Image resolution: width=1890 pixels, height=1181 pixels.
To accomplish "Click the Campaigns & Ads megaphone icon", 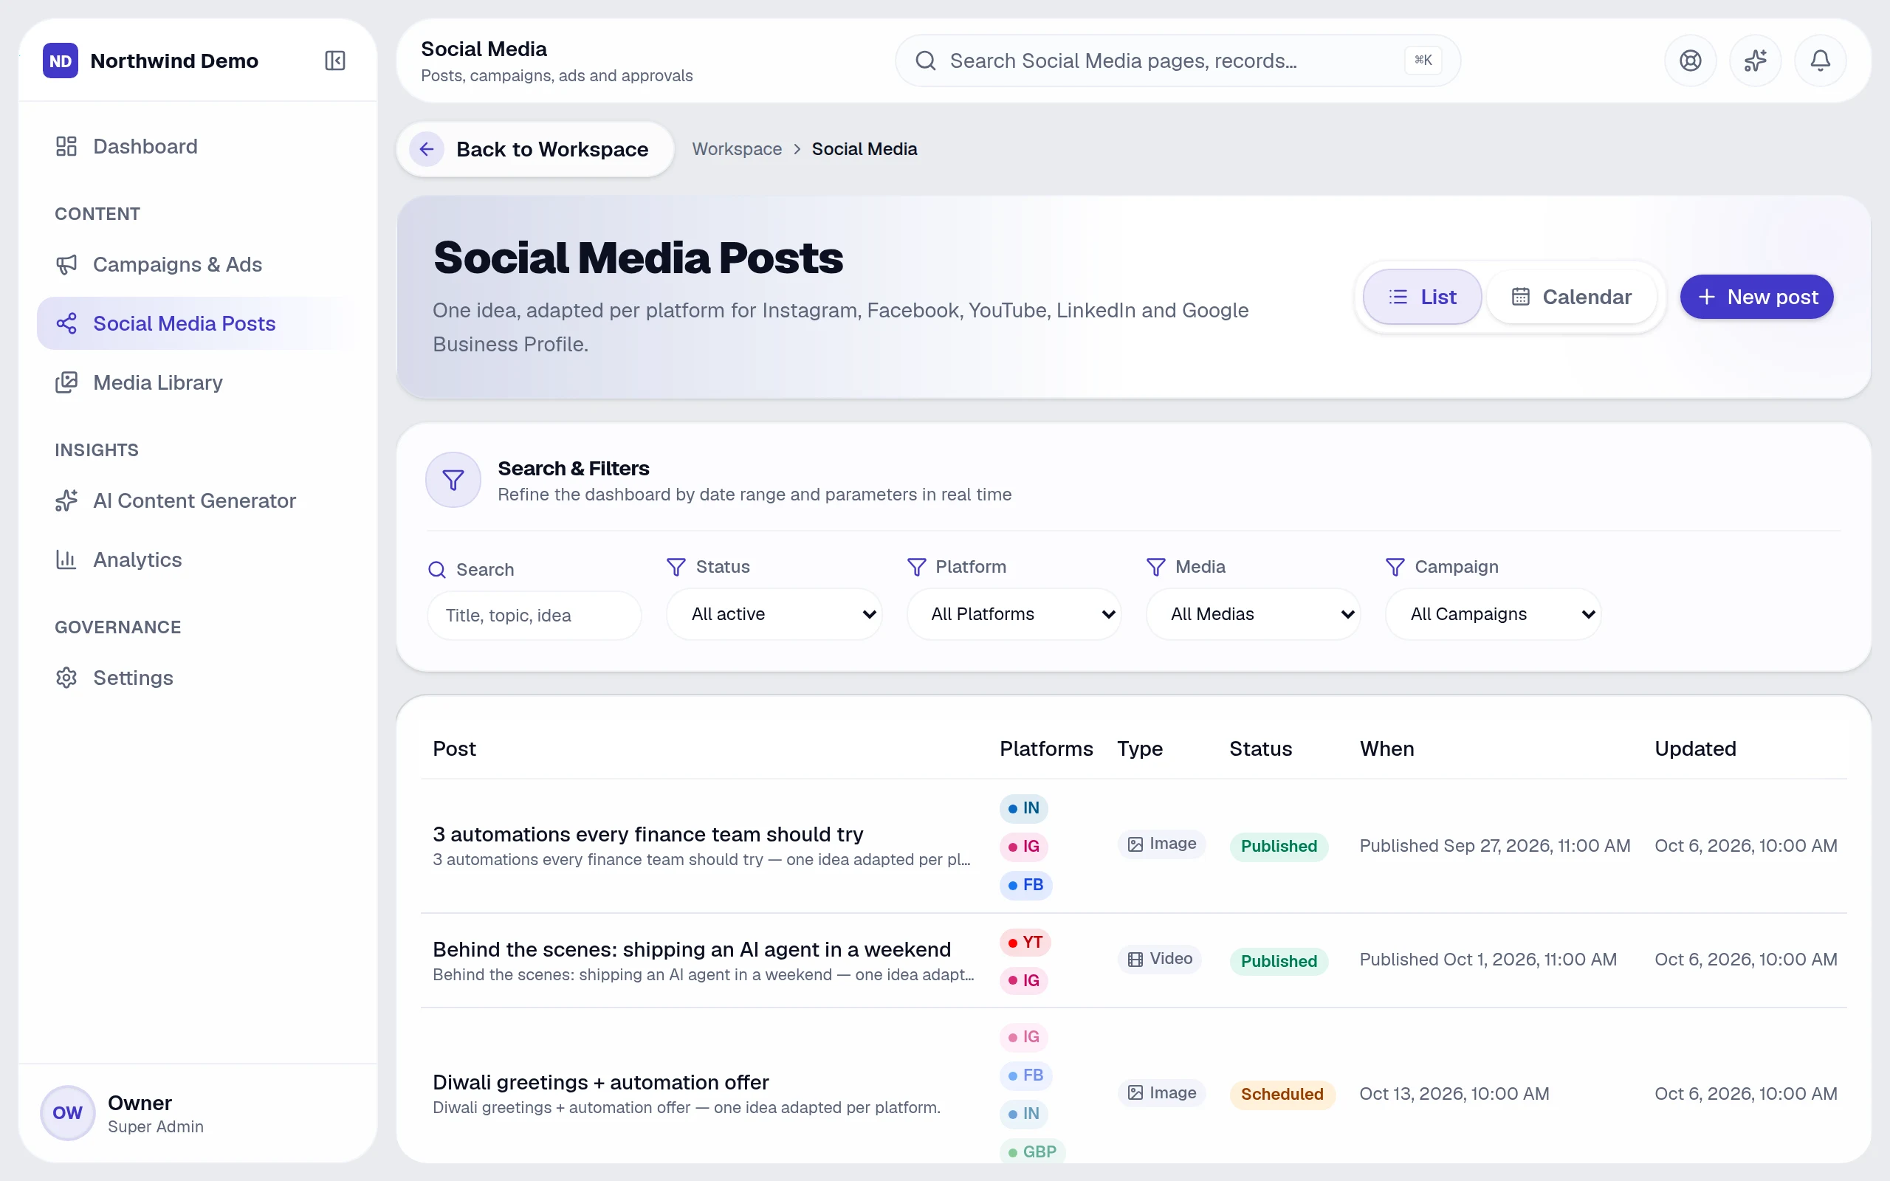I will click(x=66, y=264).
